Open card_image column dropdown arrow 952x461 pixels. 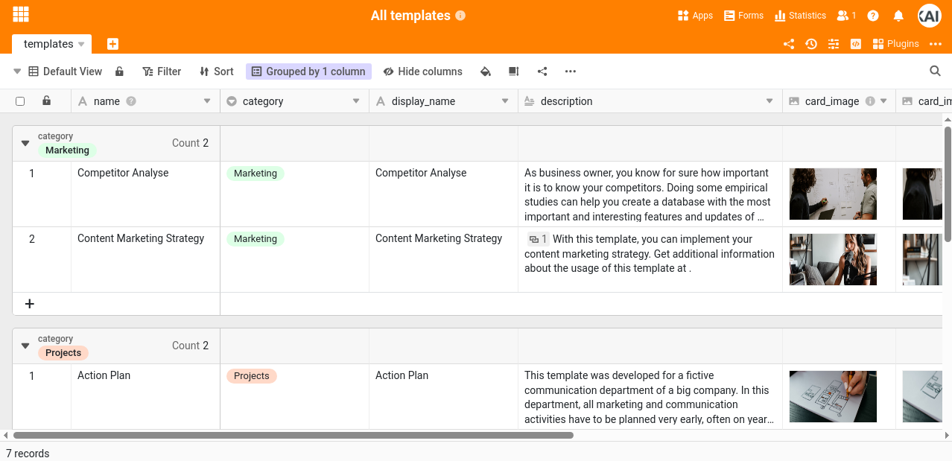(x=883, y=101)
